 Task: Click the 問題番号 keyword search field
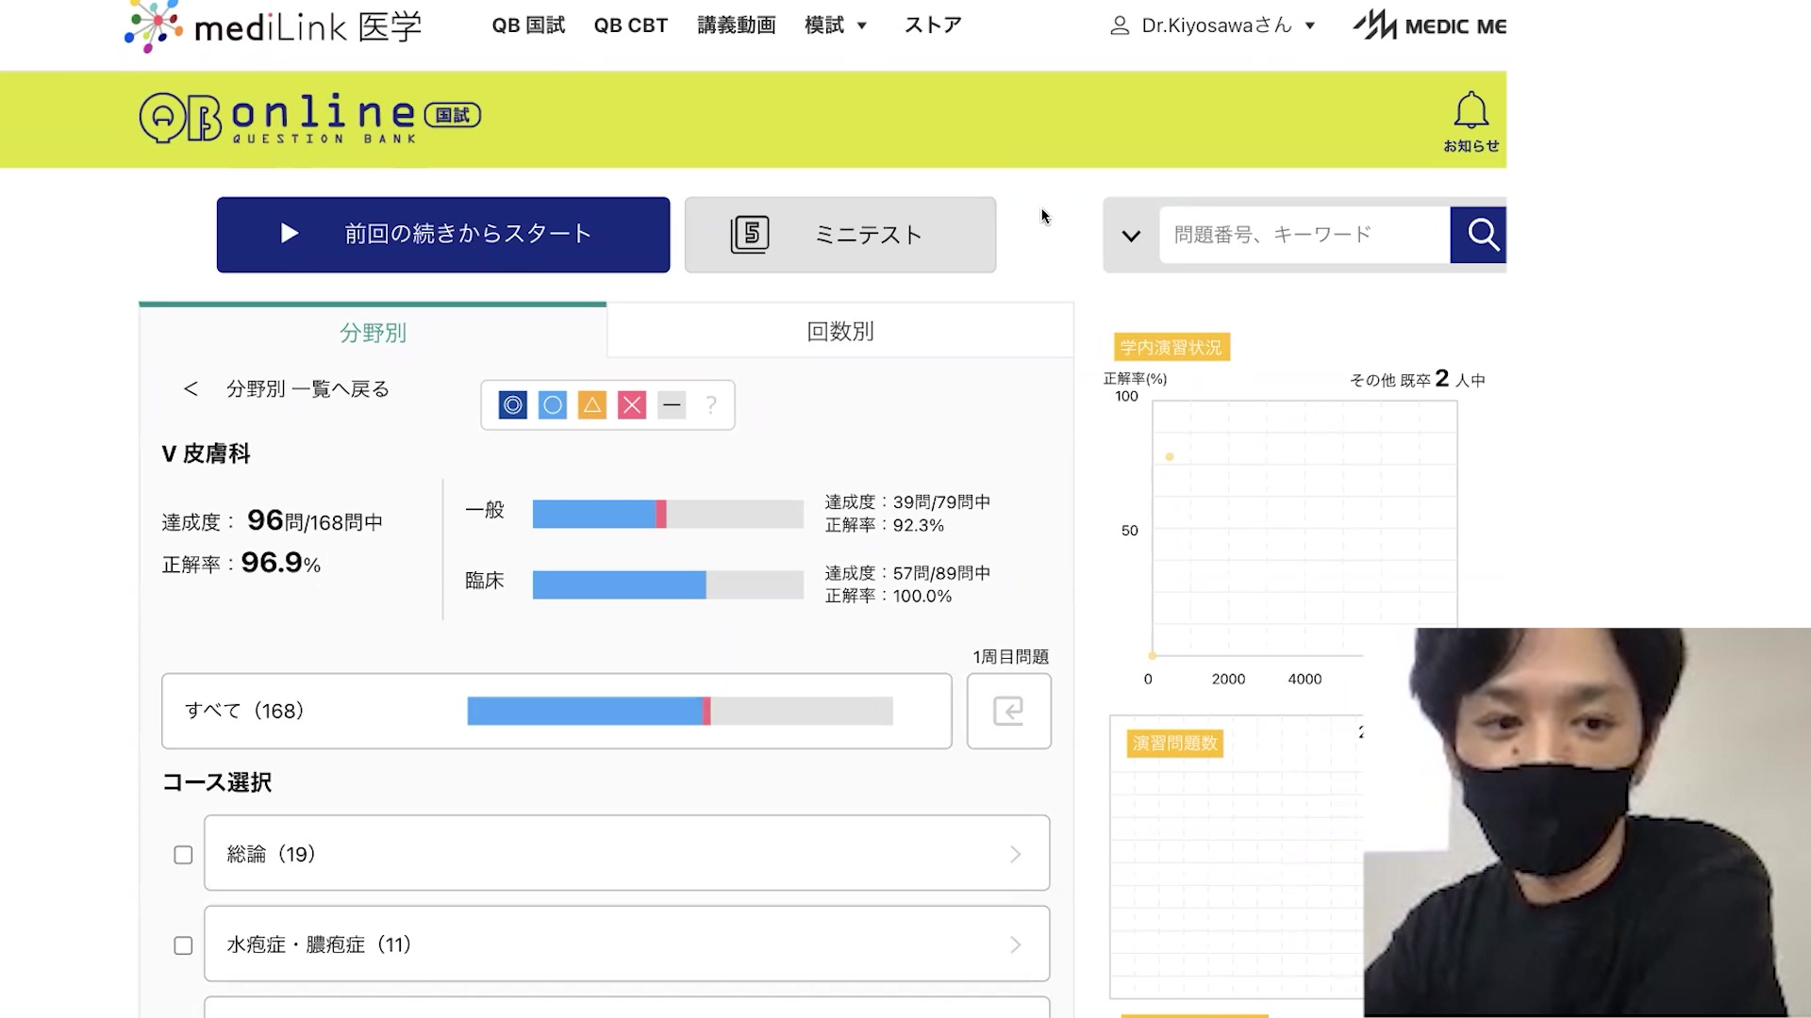(1304, 235)
